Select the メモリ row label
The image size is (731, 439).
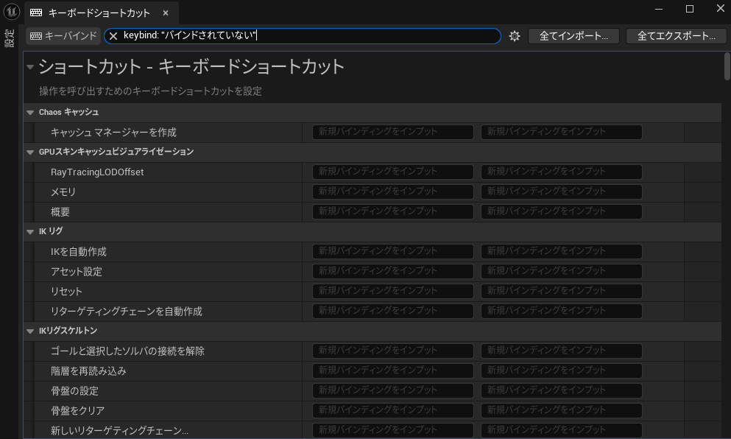63,192
